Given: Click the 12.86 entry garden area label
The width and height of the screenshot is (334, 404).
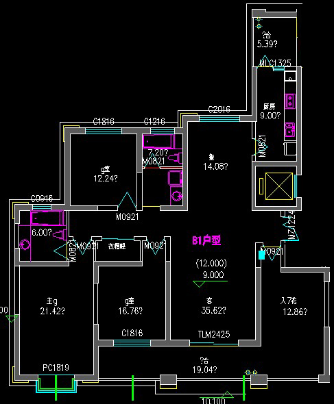Looking at the screenshot, I should [x=295, y=312].
